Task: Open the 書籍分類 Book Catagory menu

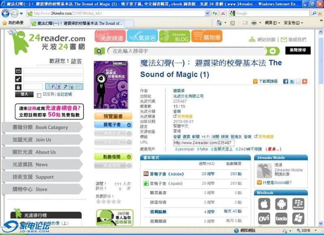Action: 43,127
